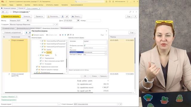Toggle checkbox for Место получения дохода НДФЛ
191x107 pixels.
click(x=41, y=61)
